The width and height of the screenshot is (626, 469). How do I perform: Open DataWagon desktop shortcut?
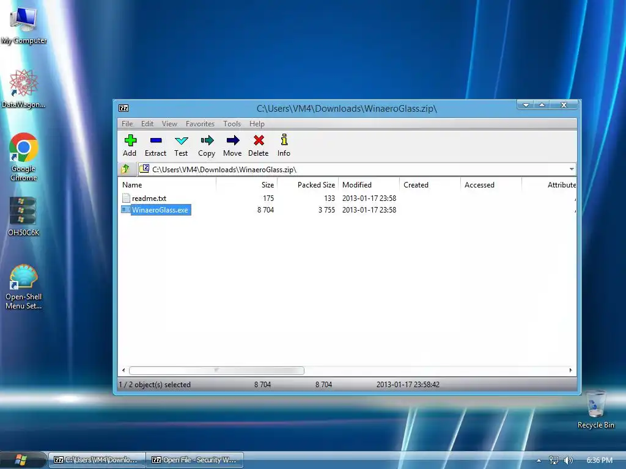tap(24, 88)
